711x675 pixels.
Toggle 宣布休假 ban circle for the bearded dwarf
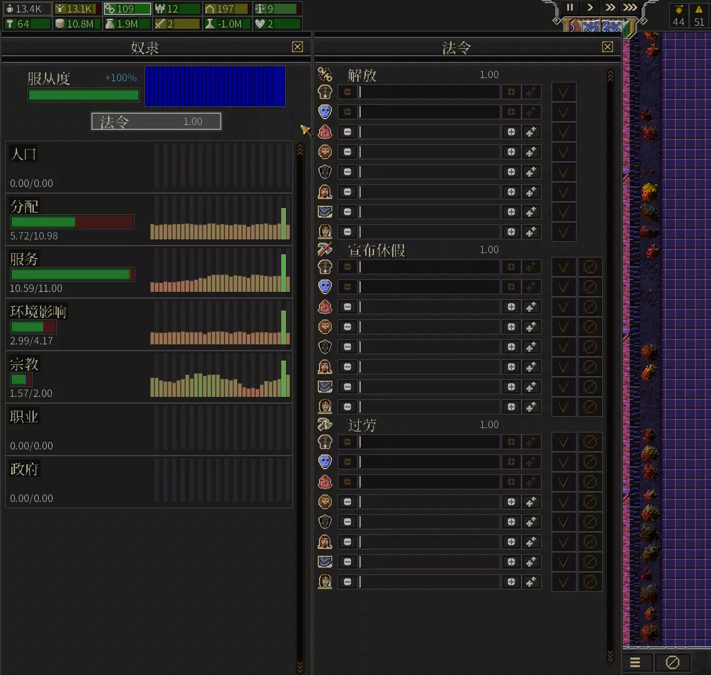pyautogui.click(x=590, y=327)
